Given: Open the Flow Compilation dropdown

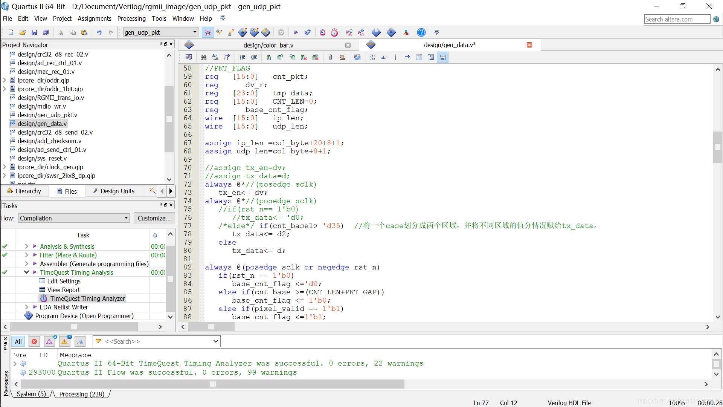Looking at the screenshot, I should click(126, 218).
